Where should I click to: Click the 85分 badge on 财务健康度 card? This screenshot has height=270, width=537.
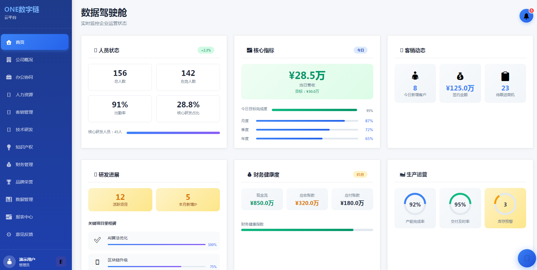pos(360,174)
